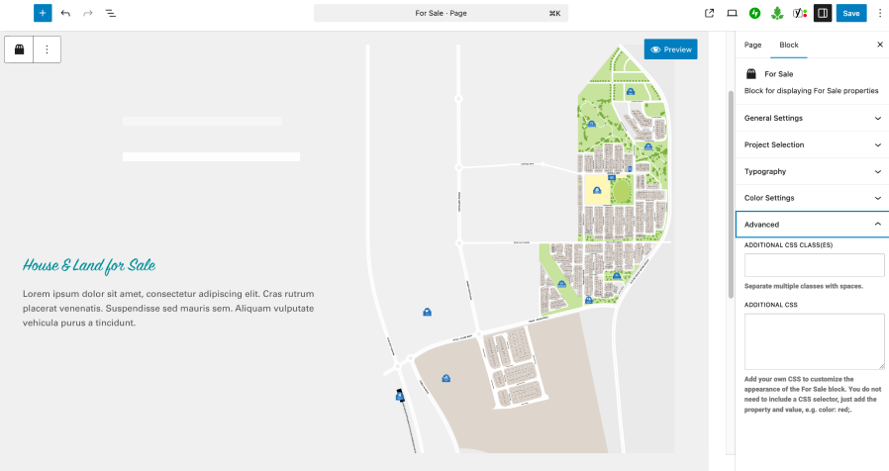Focus the Additional CSS Class(es) field
The width and height of the screenshot is (889, 471).
pos(814,265)
